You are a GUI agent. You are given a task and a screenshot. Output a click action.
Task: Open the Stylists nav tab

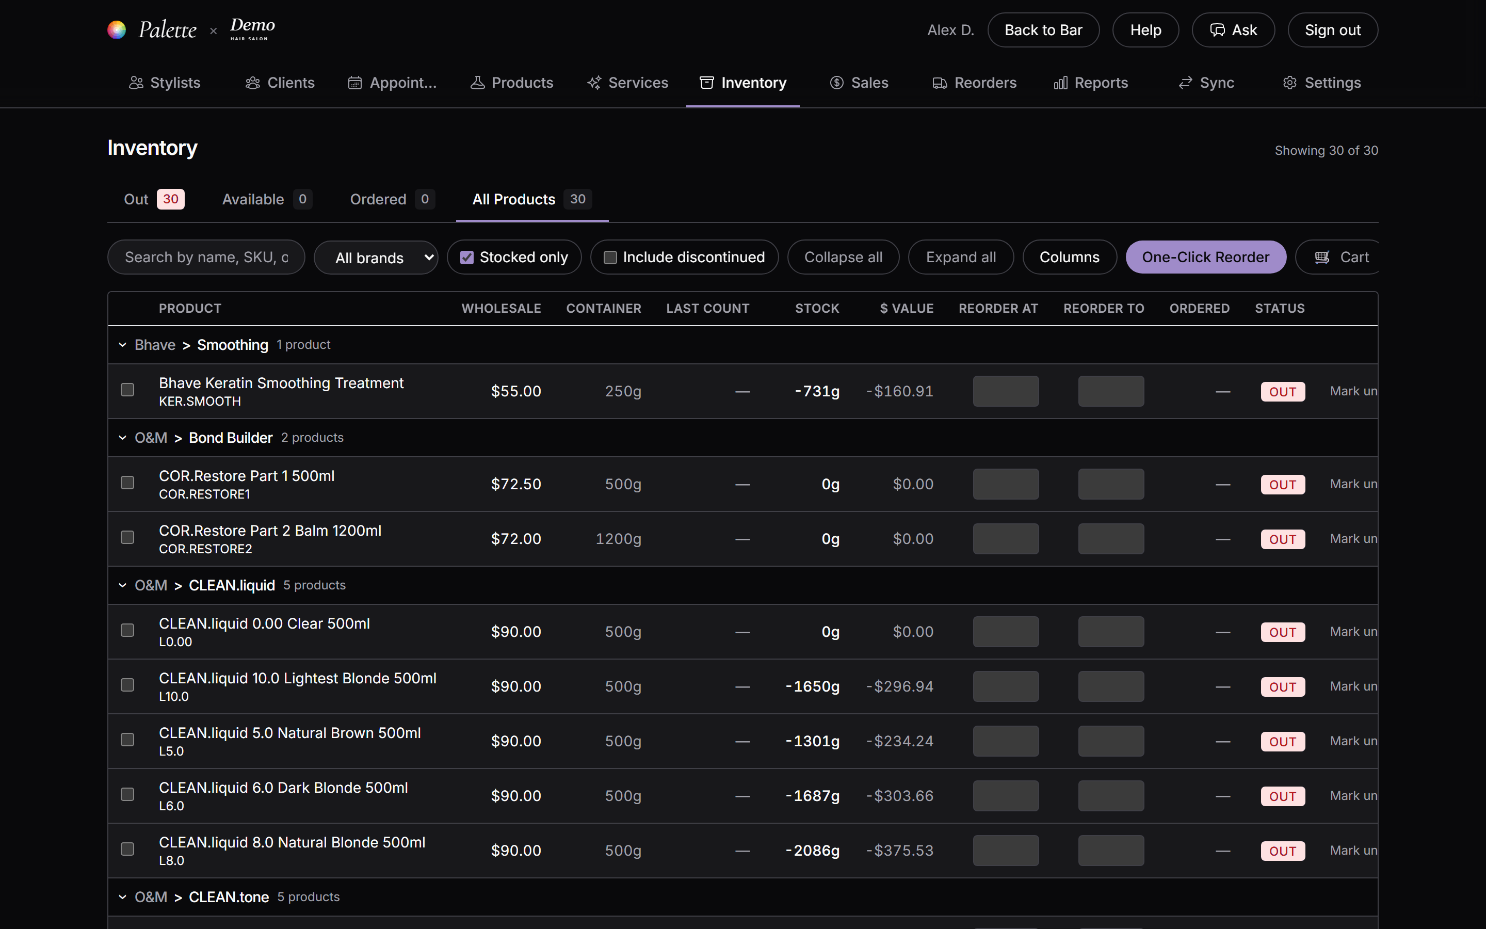pos(165,83)
